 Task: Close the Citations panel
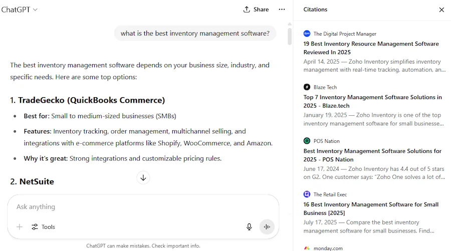(441, 10)
